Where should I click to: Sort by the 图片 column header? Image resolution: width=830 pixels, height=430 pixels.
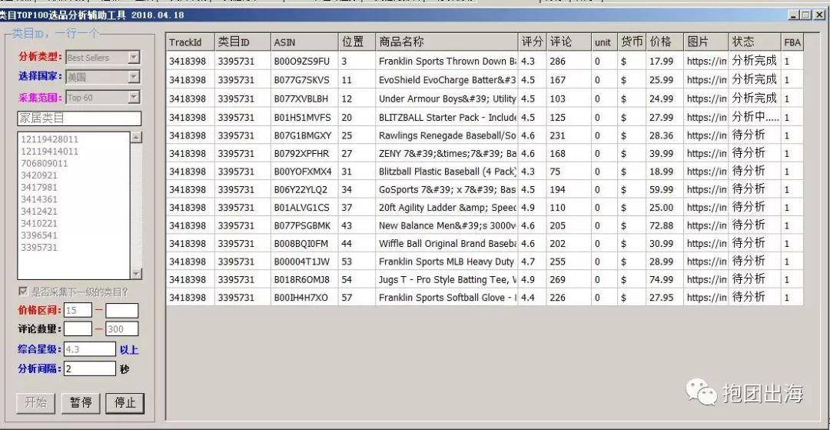click(706, 42)
